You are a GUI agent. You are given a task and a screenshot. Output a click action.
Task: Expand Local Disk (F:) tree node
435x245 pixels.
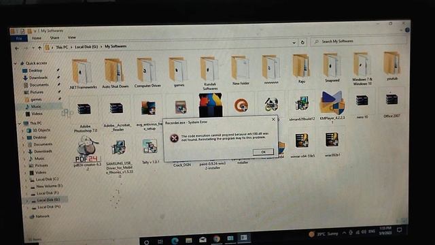pos(27,193)
